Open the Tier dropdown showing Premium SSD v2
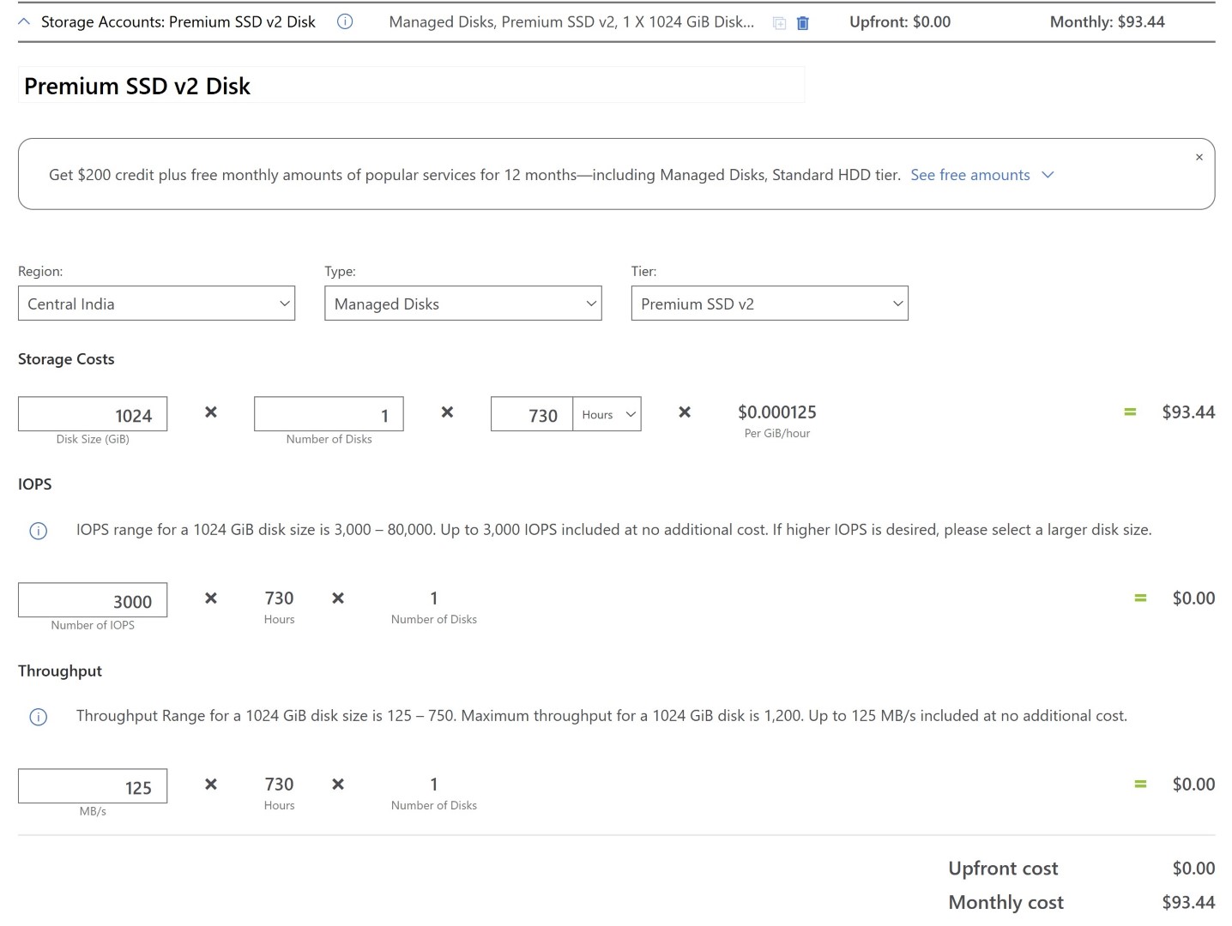Viewport: 1232px width, 926px height. point(770,304)
